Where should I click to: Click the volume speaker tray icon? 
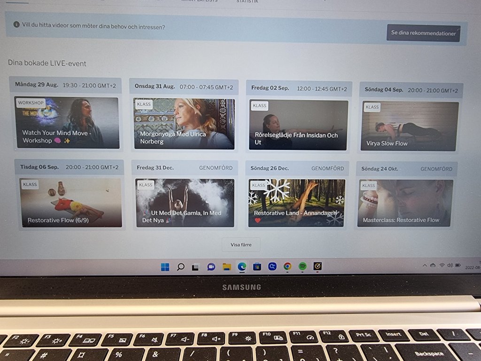[x=450, y=266]
